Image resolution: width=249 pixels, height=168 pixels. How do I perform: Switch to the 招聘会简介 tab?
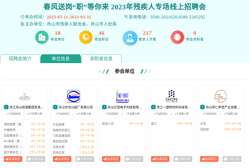pos(20,59)
